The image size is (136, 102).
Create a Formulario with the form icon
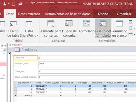click(87, 24)
